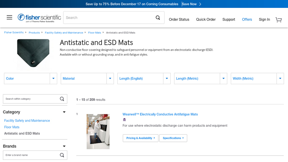This screenshot has width=288, height=162.
Task: Collapse the Brands section
Action: [x=64, y=146]
